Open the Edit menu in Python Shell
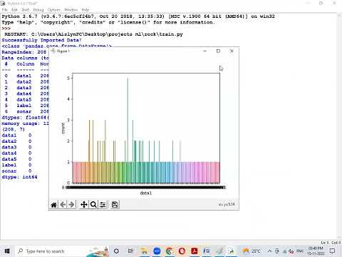 coord(14,10)
